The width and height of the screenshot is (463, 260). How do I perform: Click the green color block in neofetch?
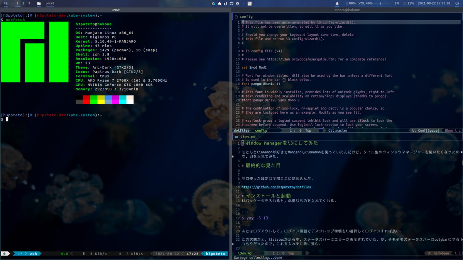[x=94, y=100]
